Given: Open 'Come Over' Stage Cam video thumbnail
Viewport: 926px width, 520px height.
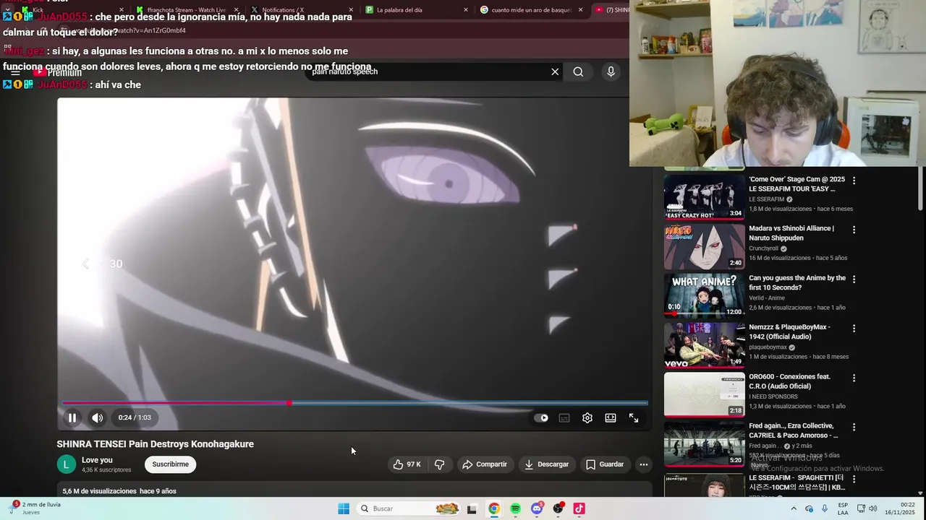Looking at the screenshot, I should tap(704, 196).
